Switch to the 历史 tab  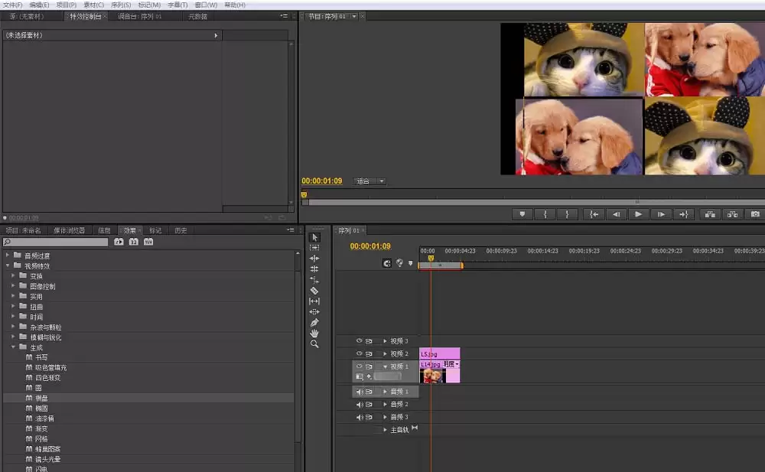[181, 230]
